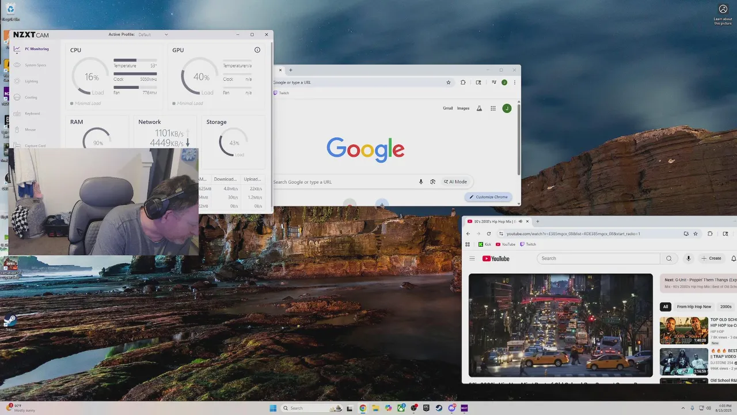
Task: Click the CPU load gauge
Action: pos(91,77)
